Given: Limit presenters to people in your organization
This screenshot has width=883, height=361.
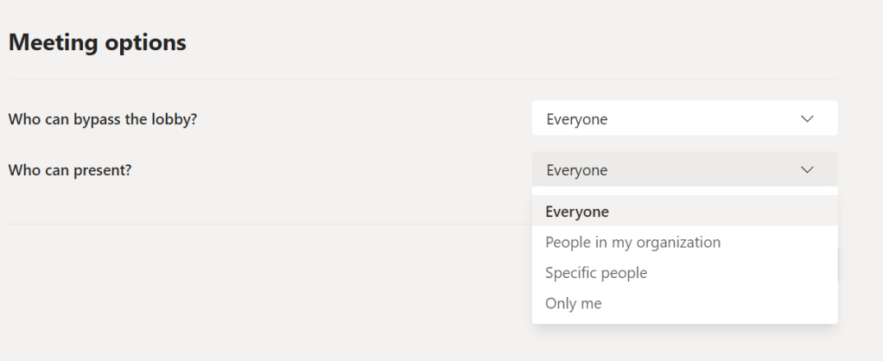Looking at the screenshot, I should (x=632, y=243).
